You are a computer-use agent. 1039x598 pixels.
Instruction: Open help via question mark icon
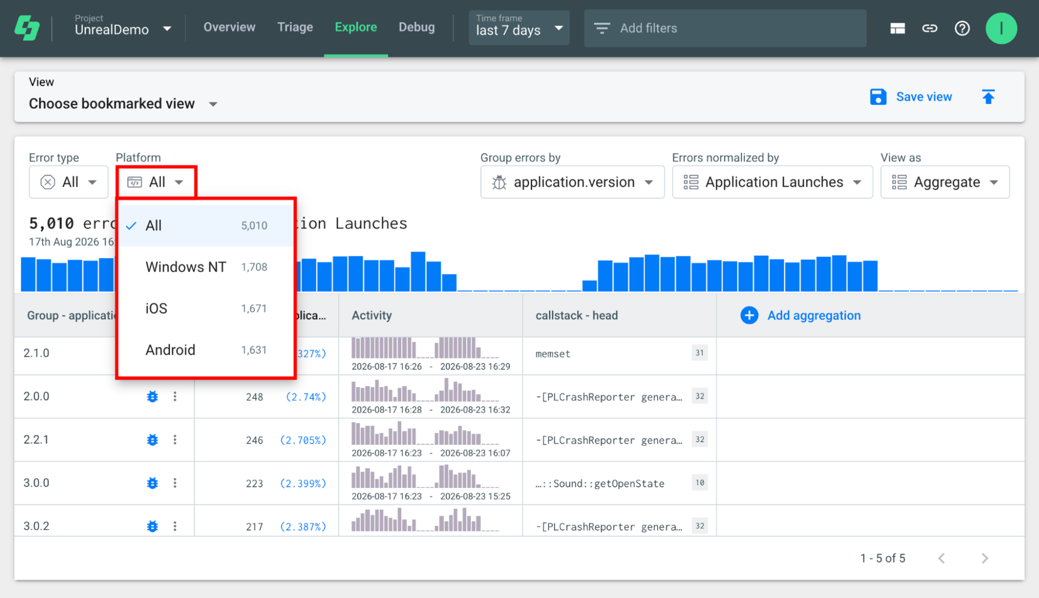coord(962,28)
